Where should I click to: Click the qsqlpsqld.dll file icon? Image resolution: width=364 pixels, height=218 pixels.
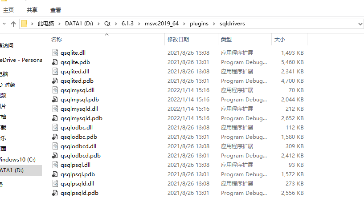coord(55,183)
